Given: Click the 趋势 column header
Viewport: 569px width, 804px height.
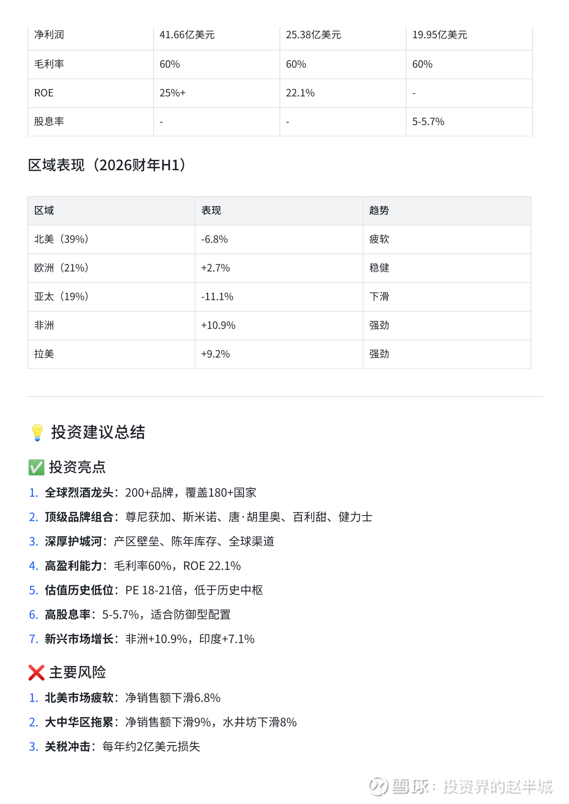Looking at the screenshot, I should tap(379, 210).
